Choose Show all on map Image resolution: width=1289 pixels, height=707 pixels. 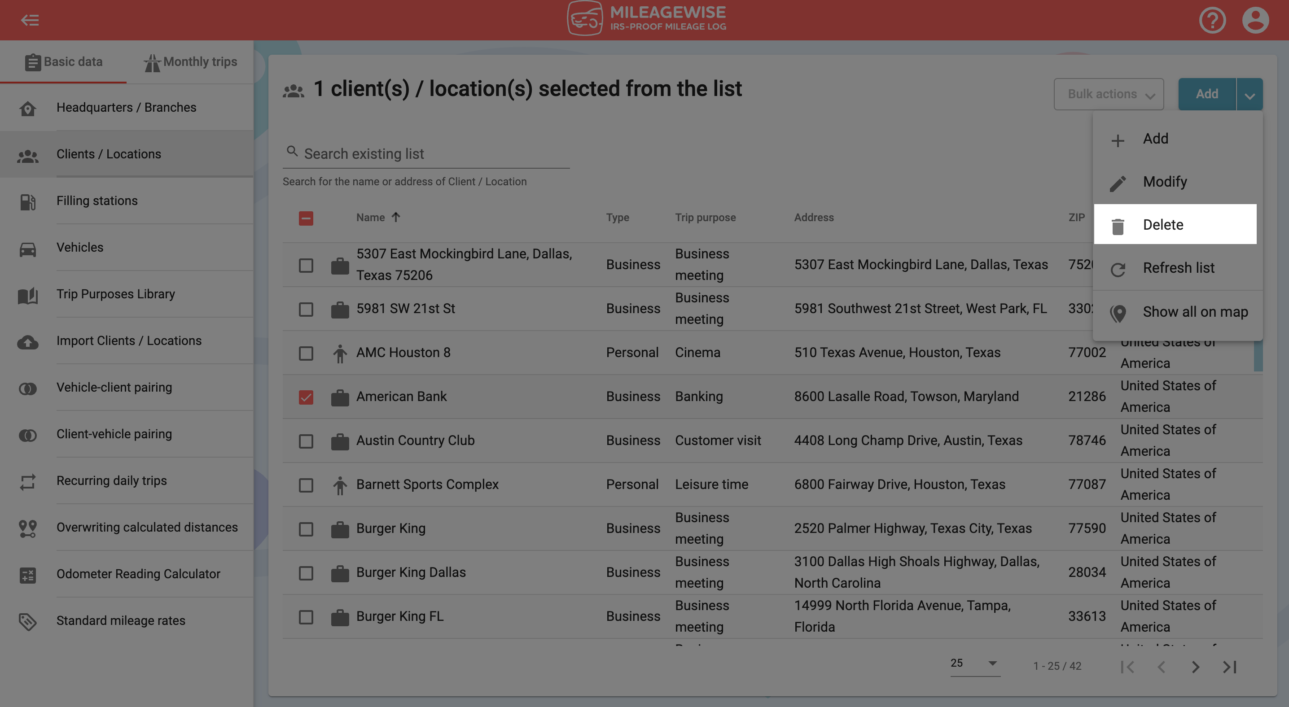(1177, 312)
